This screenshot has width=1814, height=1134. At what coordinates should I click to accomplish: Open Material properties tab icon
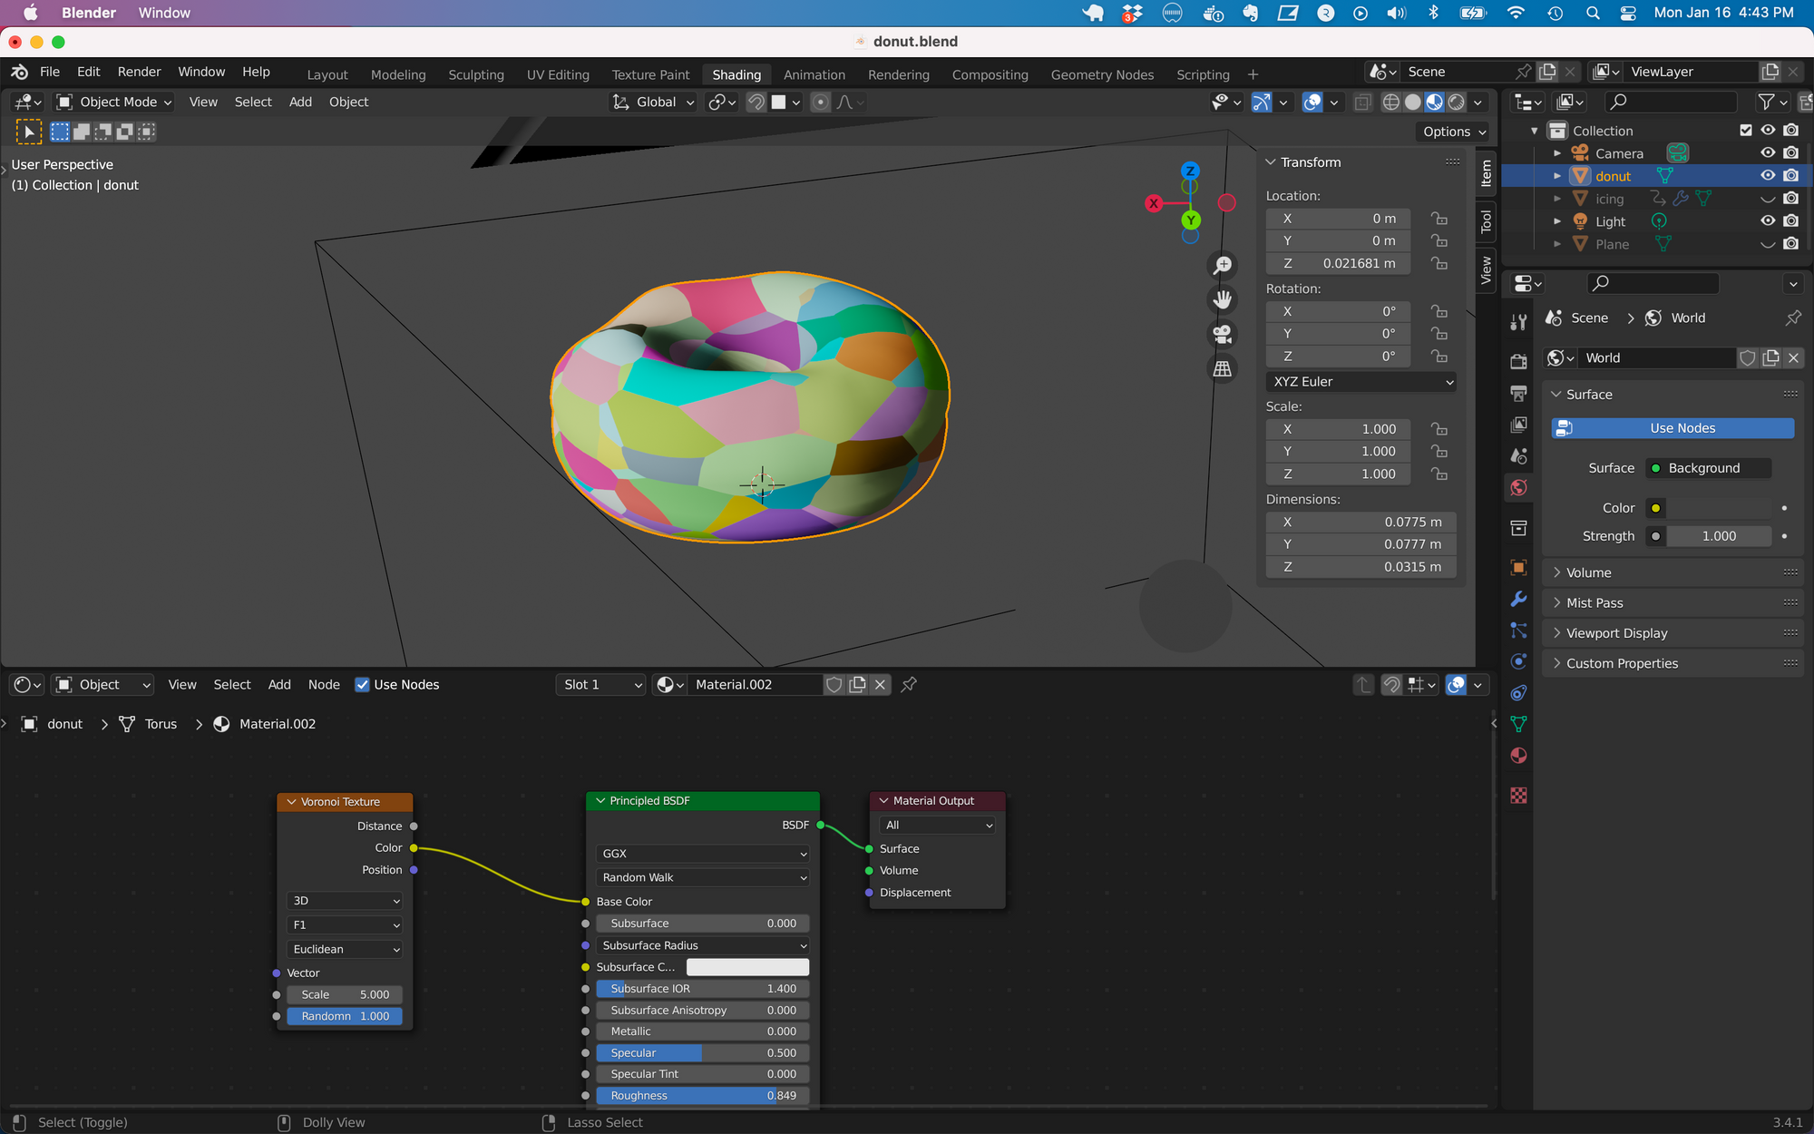click(x=1518, y=756)
